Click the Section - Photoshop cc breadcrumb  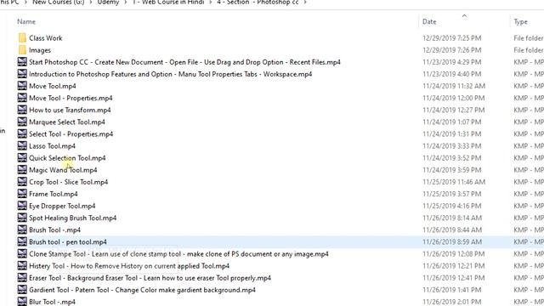(258, 3)
